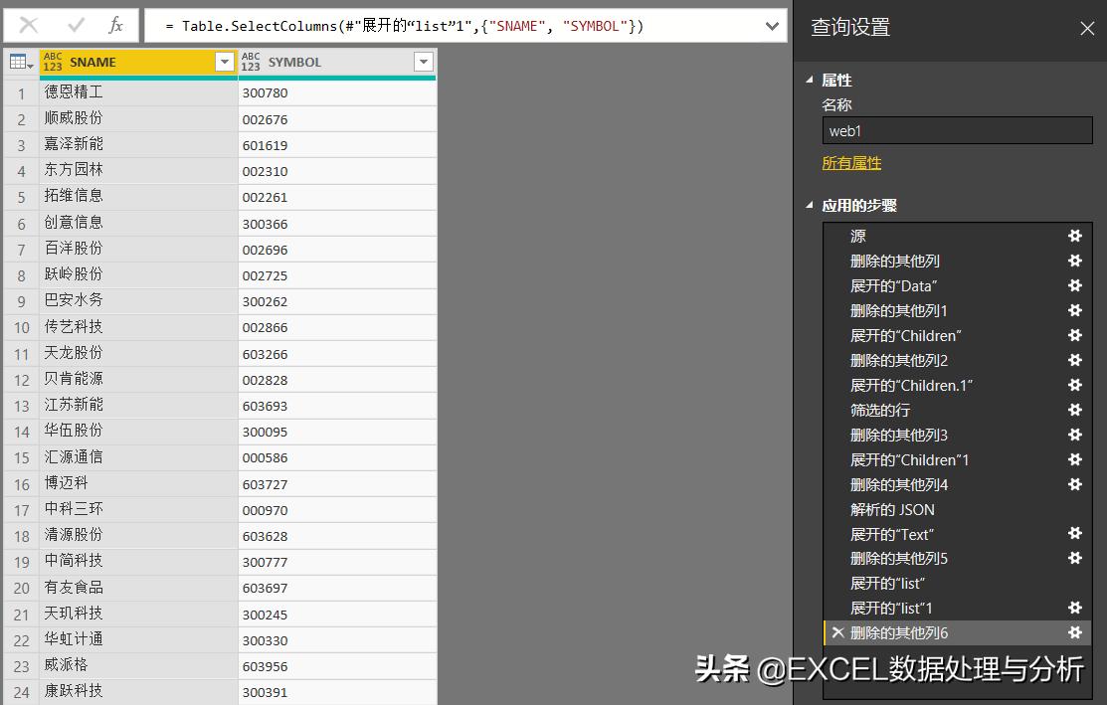This screenshot has width=1107, height=705.
Task: Collapse the 应用的步骤 section
Action: 809,206
